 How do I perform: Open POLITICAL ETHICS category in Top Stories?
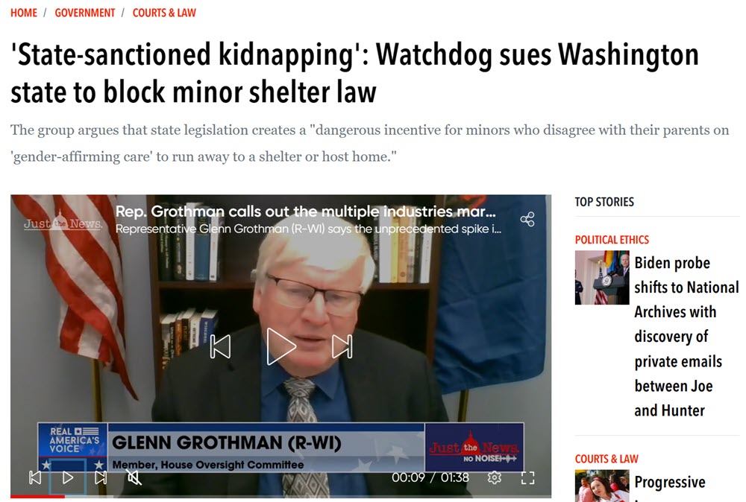612,240
